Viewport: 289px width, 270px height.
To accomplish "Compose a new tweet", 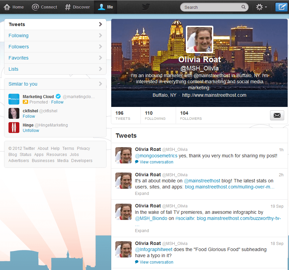I will pyautogui.click(x=282, y=7).
